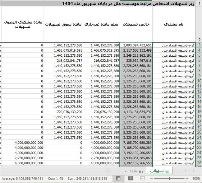Select 1,466,075,019,595 under مانده معوق تسهیلات
202x183 pixels.
click(x=63, y=50)
